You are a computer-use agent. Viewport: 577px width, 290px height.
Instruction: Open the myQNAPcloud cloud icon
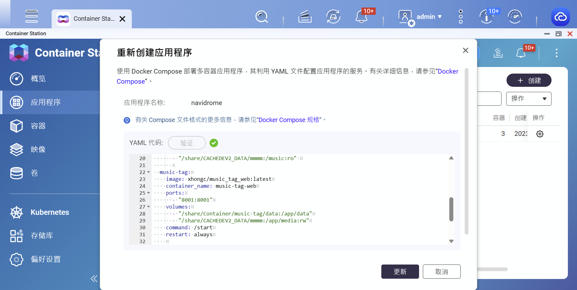[560, 17]
